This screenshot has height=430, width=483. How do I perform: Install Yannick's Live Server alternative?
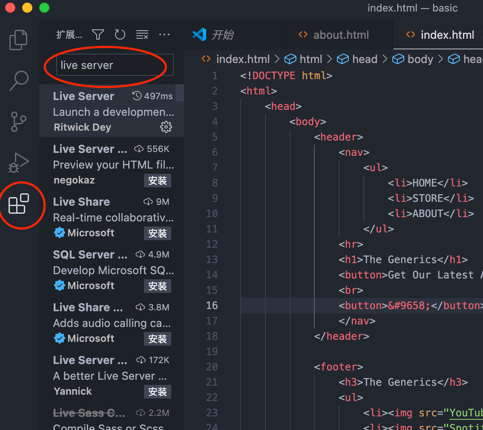tap(157, 392)
